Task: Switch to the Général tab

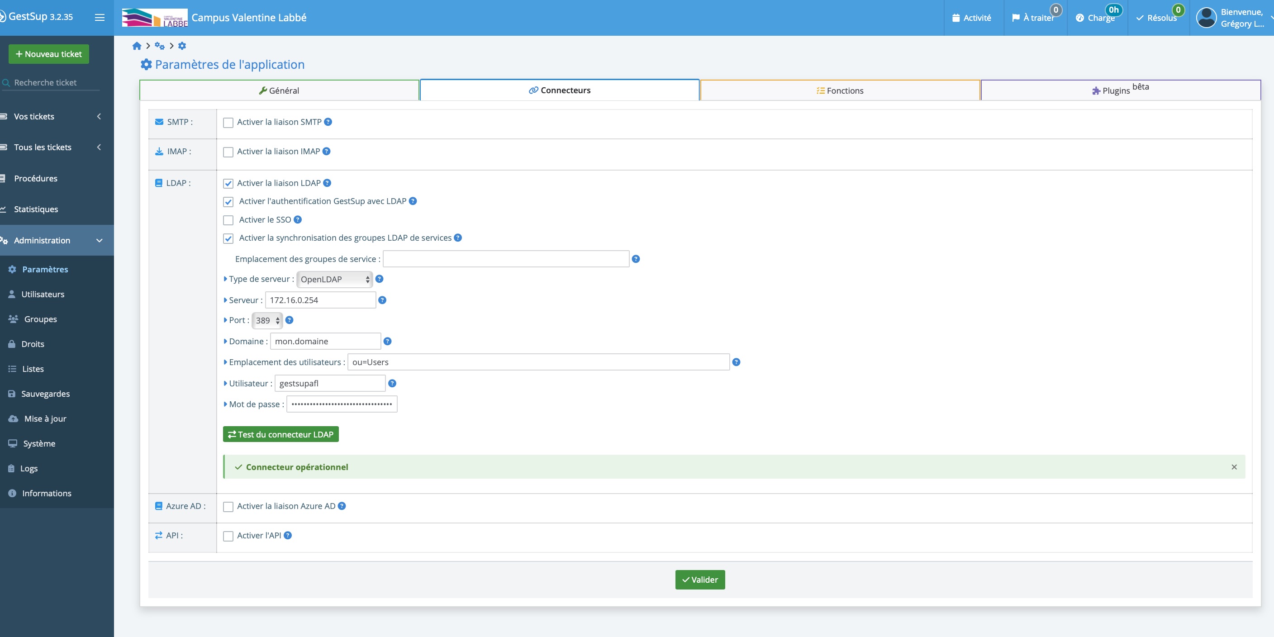Action: coord(279,90)
